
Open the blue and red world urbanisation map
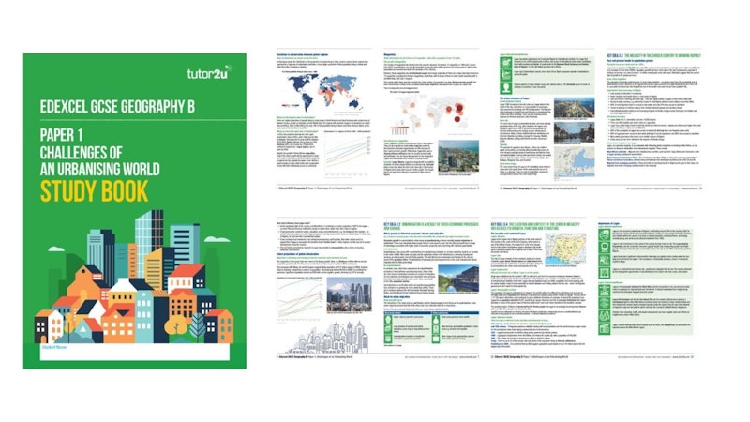coord(323,94)
